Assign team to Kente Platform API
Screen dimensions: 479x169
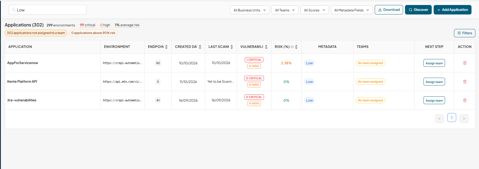tap(434, 82)
